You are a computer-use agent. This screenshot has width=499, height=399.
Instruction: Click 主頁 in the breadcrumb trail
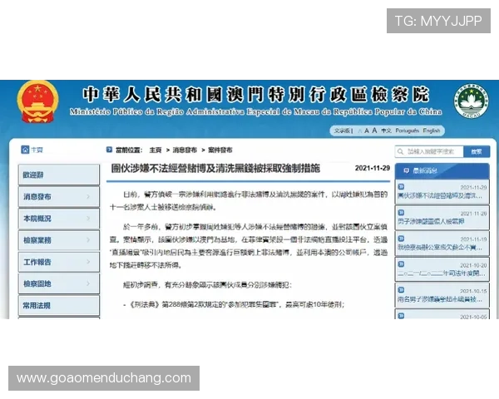point(156,150)
